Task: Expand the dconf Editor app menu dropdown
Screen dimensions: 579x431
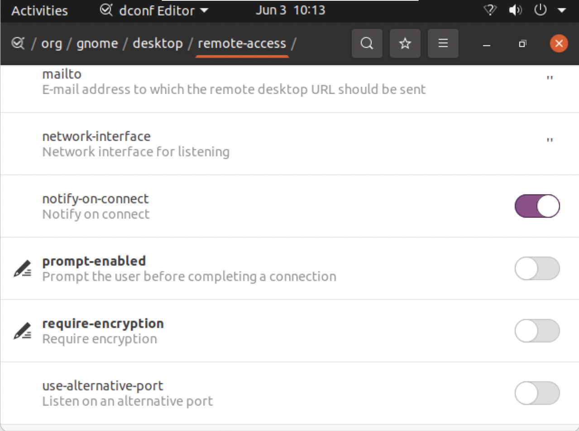Action: pyautogui.click(x=154, y=10)
